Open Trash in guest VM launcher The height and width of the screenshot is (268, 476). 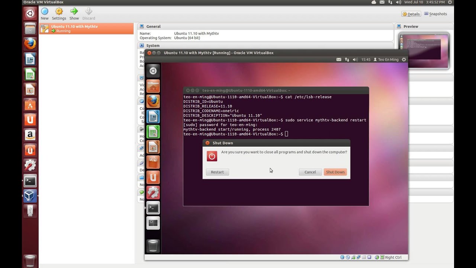[x=153, y=246]
